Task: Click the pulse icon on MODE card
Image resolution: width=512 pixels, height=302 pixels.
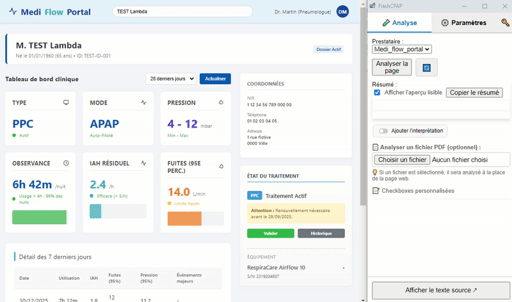Action: pos(143,102)
